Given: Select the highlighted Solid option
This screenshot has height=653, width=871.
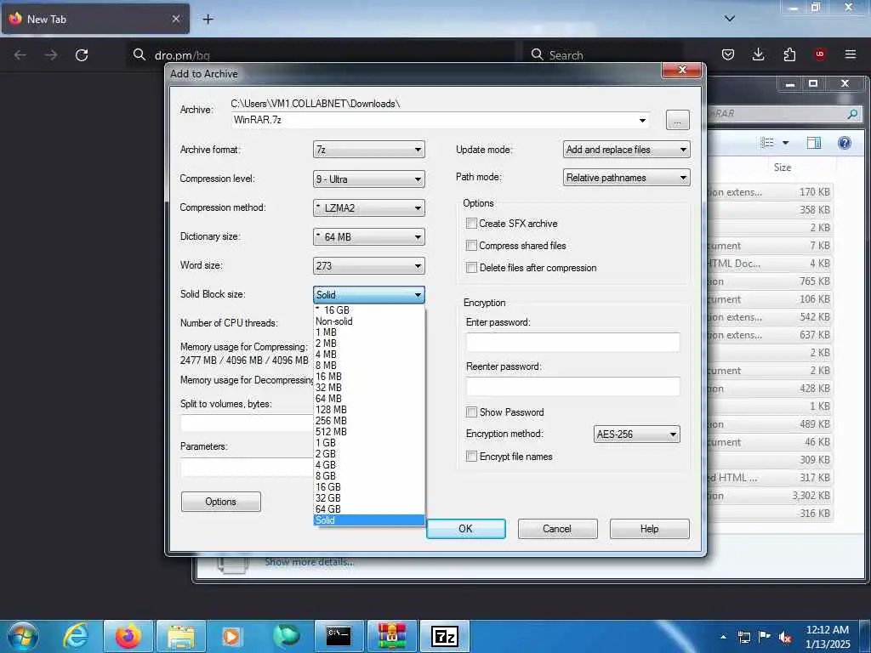Looking at the screenshot, I should pos(369,520).
